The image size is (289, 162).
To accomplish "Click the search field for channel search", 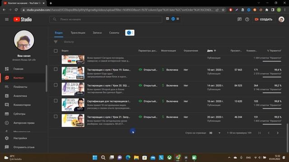I will coord(106,19).
